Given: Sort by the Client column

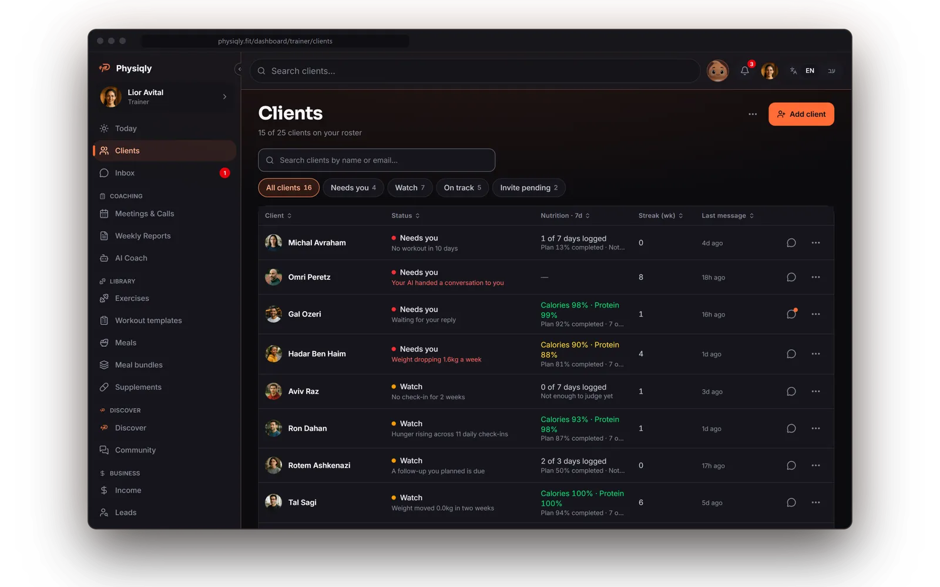Looking at the screenshot, I should 278,215.
